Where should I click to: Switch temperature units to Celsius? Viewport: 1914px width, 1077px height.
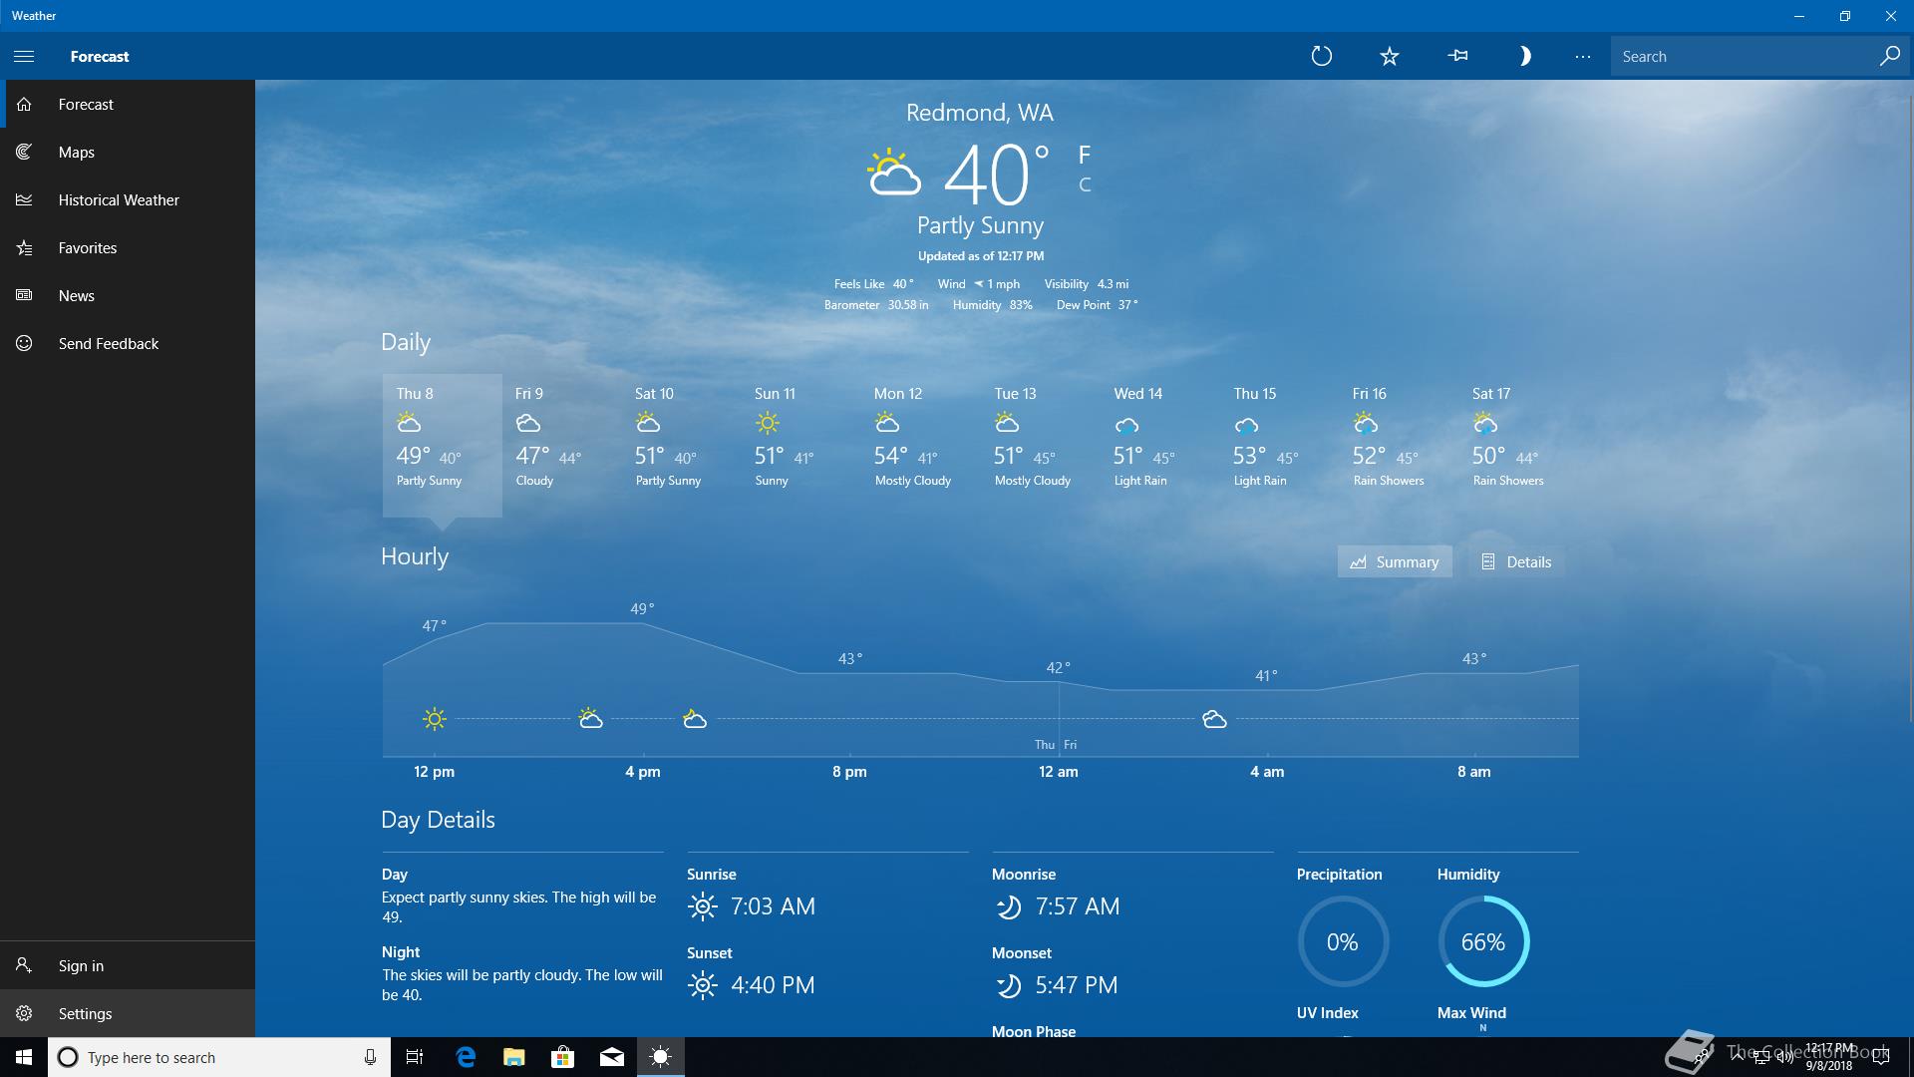coord(1085,184)
